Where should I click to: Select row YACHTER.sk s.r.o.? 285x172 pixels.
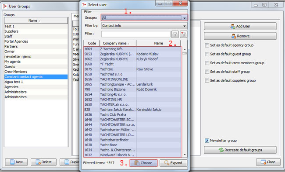[x=132, y=105]
